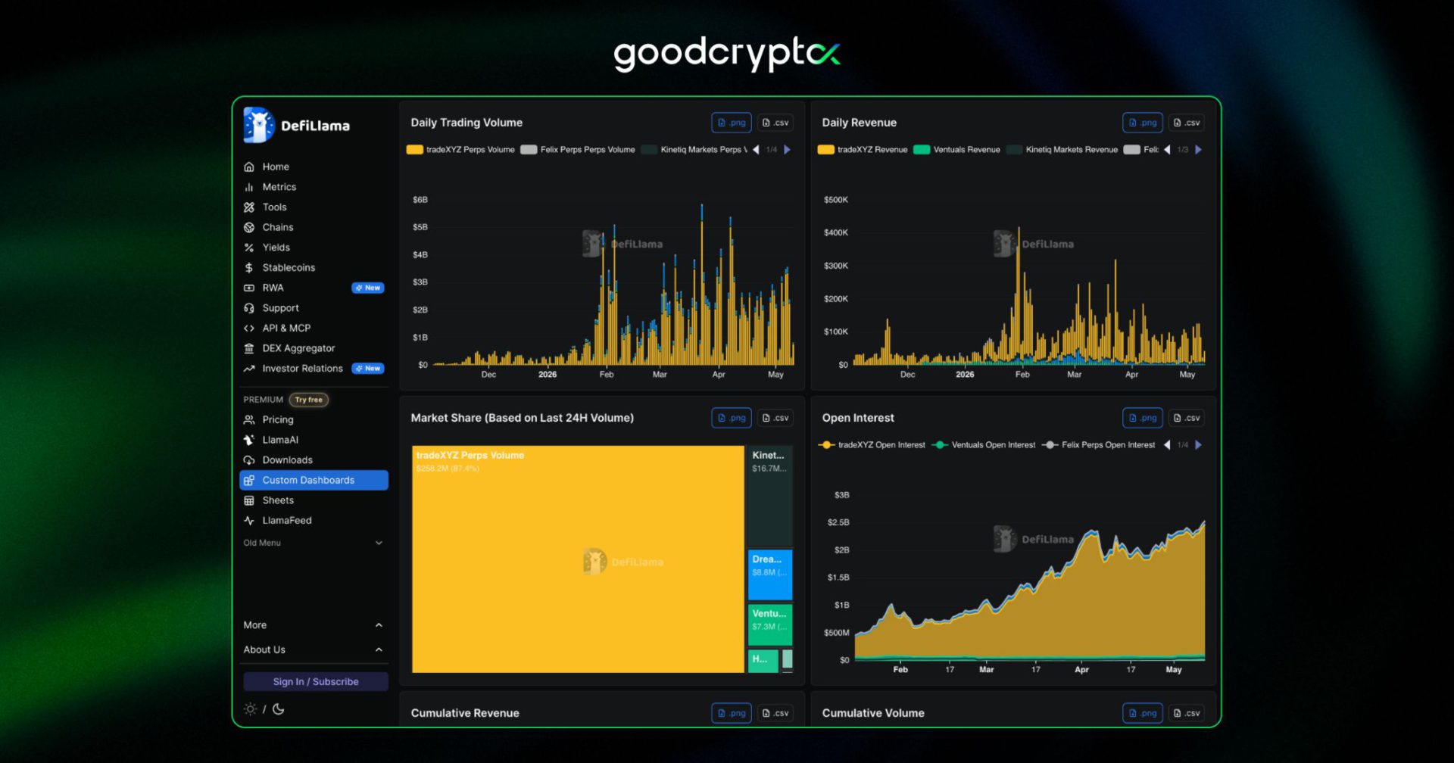Click the Pricing people icon
Viewport: 1454px width, 763px height.
249,419
